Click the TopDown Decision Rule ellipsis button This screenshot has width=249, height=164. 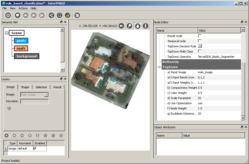pos(200,46)
